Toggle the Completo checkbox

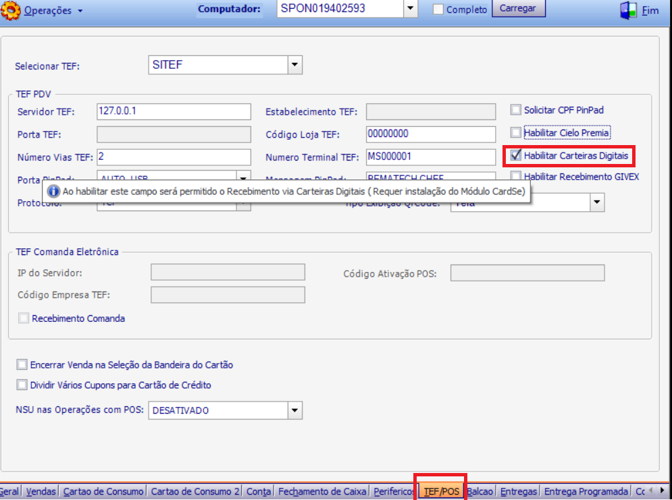coord(438,9)
